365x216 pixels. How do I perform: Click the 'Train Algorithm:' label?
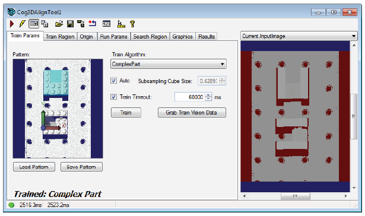tap(129, 55)
